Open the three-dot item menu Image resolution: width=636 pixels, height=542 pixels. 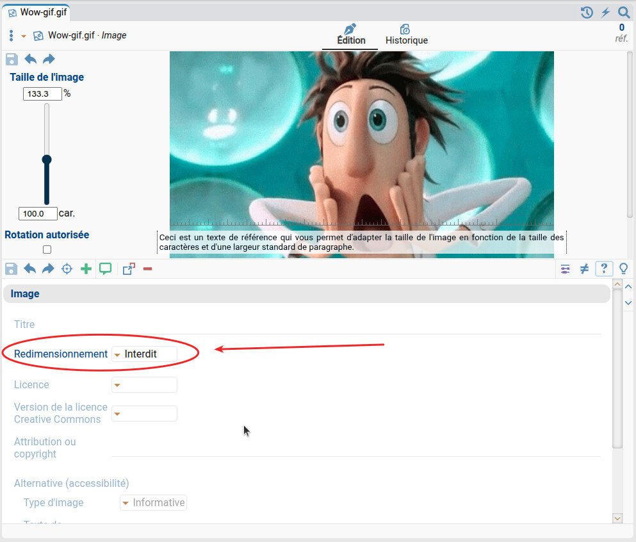12,35
